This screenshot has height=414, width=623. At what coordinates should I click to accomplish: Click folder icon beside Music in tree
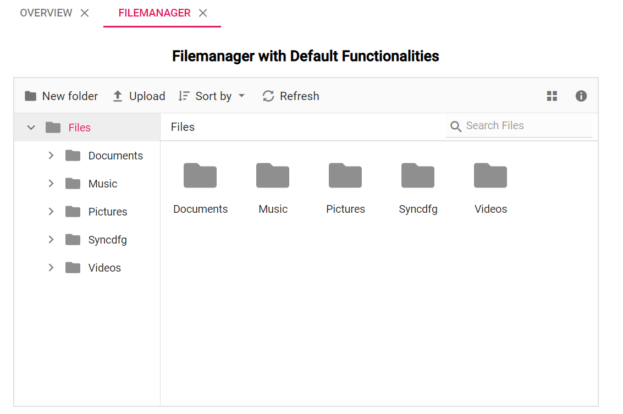tap(73, 184)
